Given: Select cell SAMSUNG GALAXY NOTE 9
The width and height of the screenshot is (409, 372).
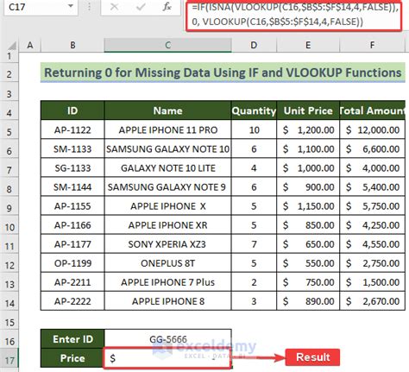Looking at the screenshot, I should point(167,187).
